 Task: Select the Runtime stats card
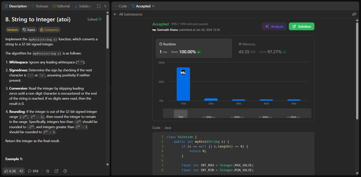[194, 48]
